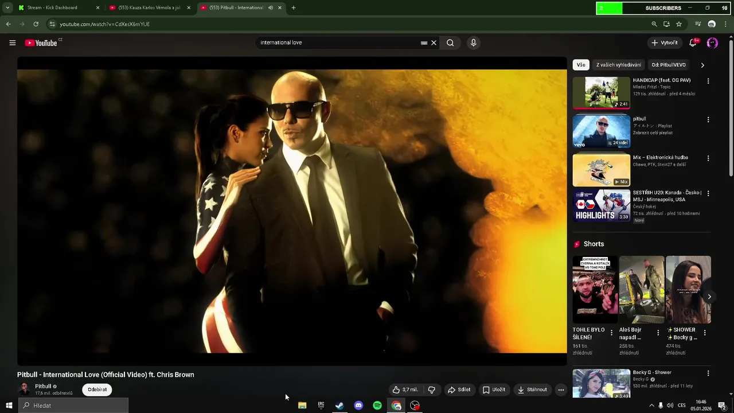Go to the YouTube home logo
The height and width of the screenshot is (413, 734).
pyautogui.click(x=41, y=42)
